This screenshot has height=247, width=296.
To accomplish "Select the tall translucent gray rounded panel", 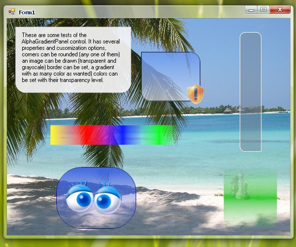I will [251, 92].
